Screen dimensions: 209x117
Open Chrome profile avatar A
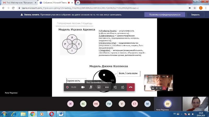[201, 8]
